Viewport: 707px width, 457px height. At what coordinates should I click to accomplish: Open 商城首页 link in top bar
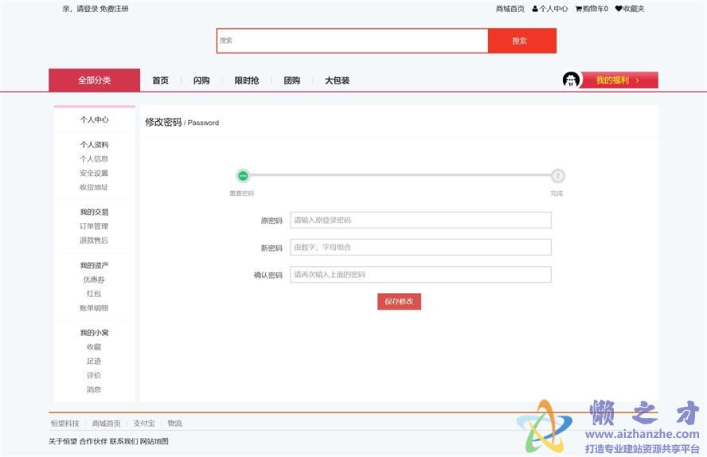tap(510, 9)
